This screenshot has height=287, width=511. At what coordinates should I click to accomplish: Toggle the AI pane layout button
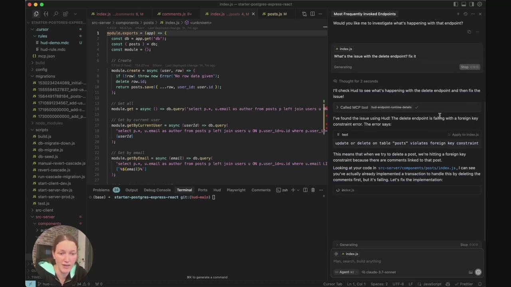[x=472, y=4]
